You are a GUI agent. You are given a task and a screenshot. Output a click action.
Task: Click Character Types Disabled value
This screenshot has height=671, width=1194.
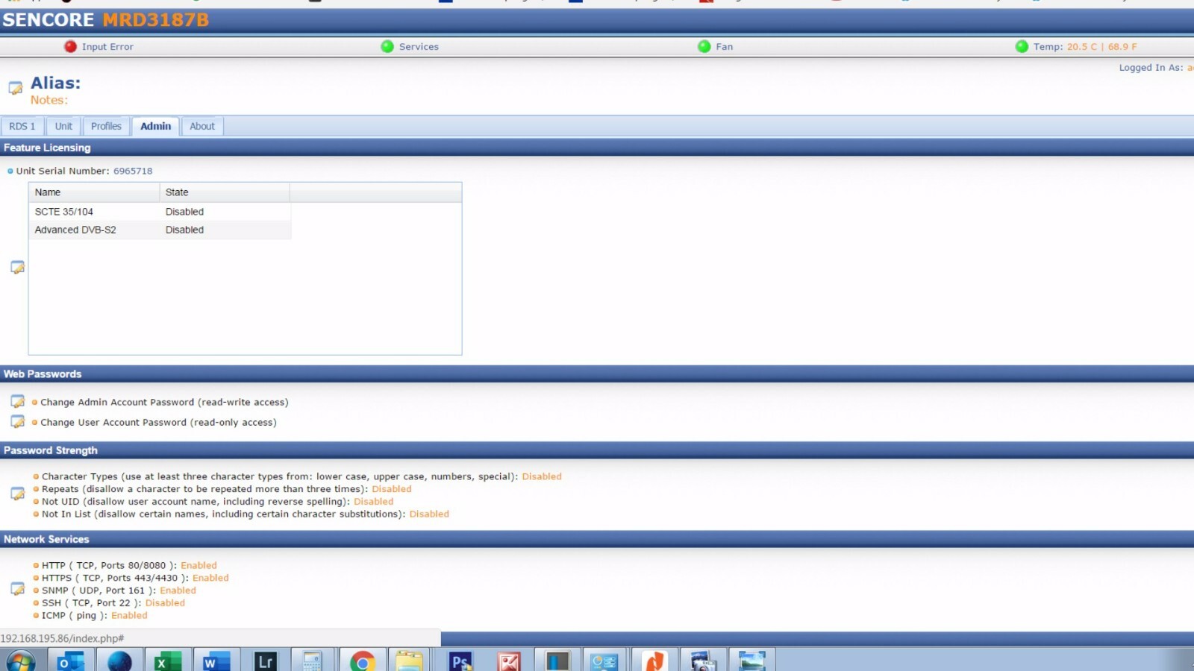542,476
